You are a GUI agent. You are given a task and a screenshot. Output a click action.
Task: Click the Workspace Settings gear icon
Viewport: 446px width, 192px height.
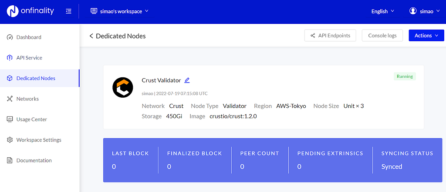coord(10,140)
